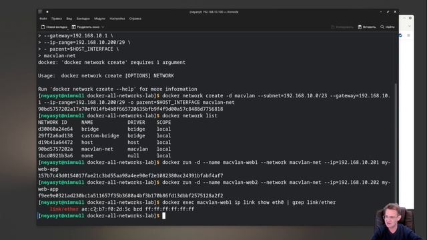
Task: Click the 'docker run' macvlan-web2 command
Action: coord(214,185)
